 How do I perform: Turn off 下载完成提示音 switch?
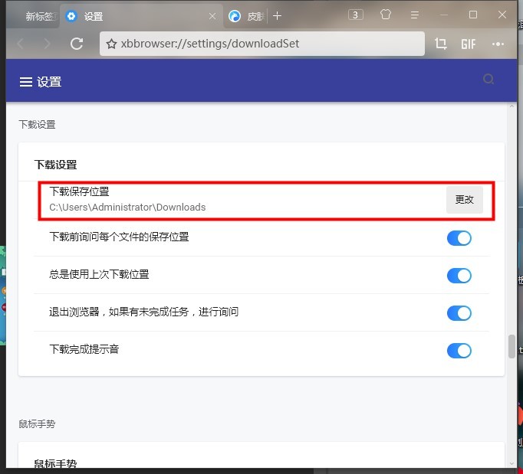(459, 351)
